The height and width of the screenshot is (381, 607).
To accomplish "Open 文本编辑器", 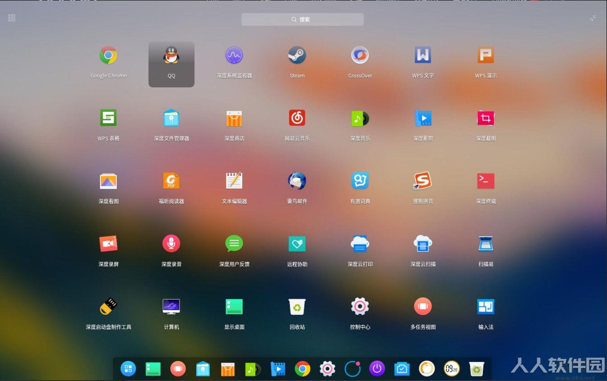I will 234,181.
